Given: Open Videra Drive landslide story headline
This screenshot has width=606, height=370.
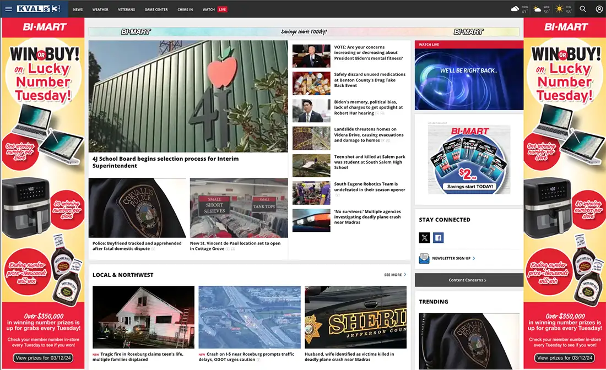Looking at the screenshot, I should coord(369,135).
